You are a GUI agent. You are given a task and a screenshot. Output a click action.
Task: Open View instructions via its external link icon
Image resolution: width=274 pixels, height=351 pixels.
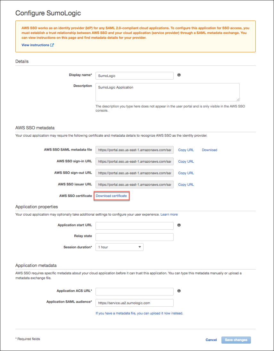tap(51, 45)
